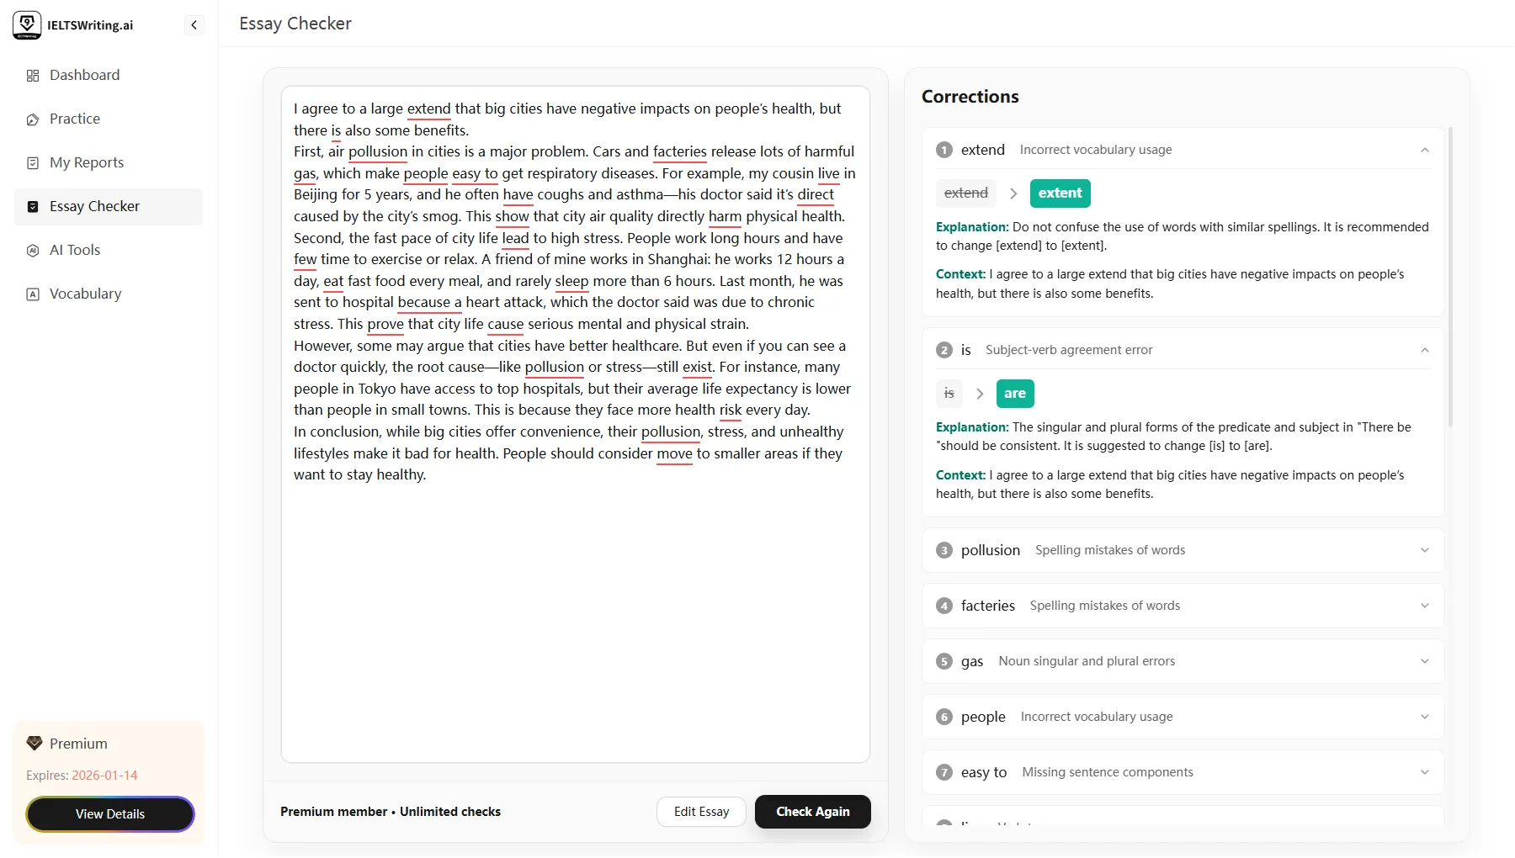Viewport: 1515px width, 858px height.
Task: Expand the 'pollusion' spelling correction
Action: (x=1424, y=550)
